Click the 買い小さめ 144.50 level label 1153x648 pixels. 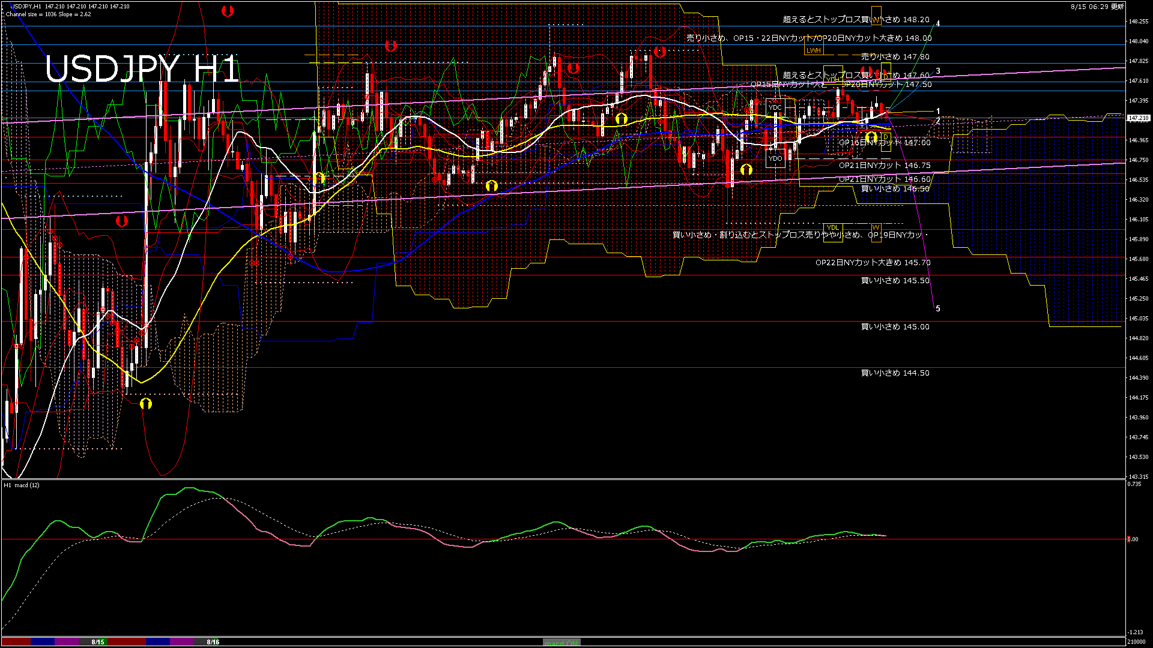click(x=895, y=373)
